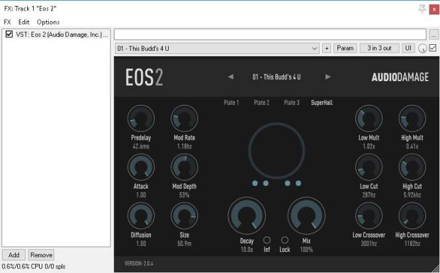440x273 pixels.
Task: Click the Mix value '100%'
Action: click(306, 249)
